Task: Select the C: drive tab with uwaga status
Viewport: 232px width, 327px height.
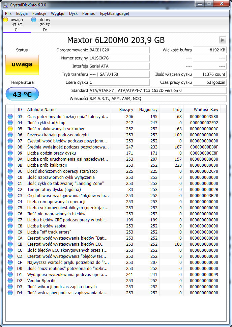Action: point(17,25)
